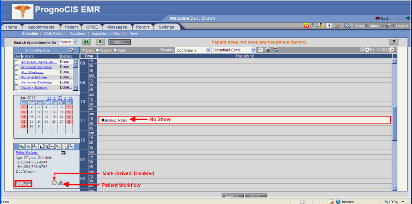Viewport: 412px width, 204px height.
Task: Open the Messages tab
Action: [117, 27]
